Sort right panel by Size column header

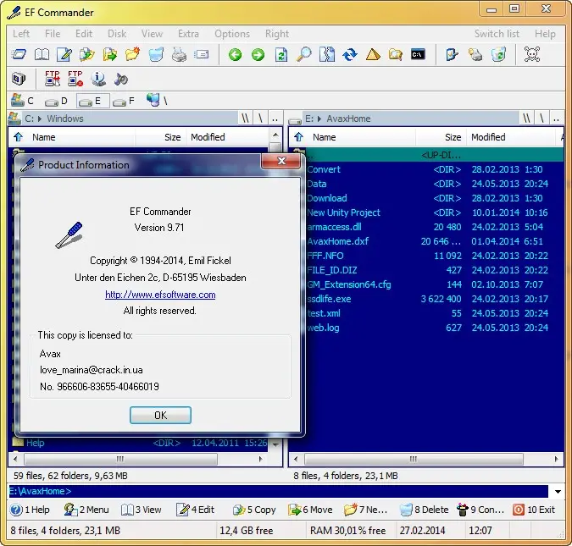click(440, 137)
